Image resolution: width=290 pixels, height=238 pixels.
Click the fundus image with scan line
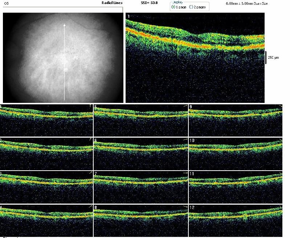pyautogui.click(x=63, y=58)
